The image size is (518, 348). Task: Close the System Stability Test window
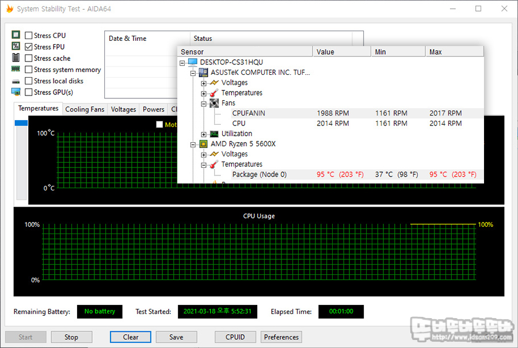point(504,9)
